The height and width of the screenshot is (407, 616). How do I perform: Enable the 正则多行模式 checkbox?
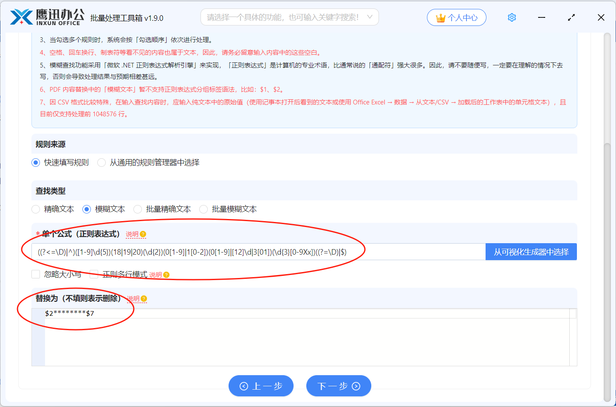point(94,274)
